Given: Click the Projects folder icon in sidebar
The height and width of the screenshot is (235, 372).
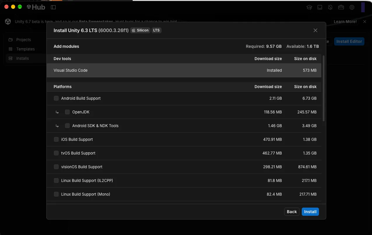Looking at the screenshot, I should click(x=10, y=40).
